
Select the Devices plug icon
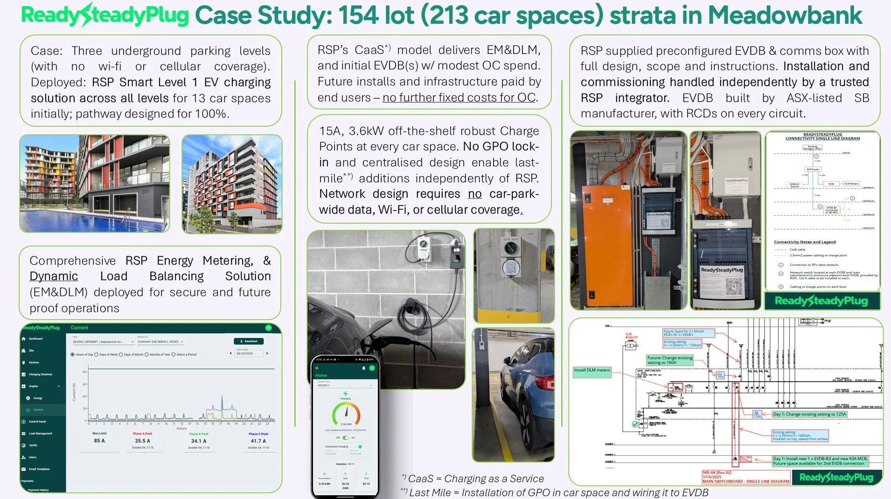point(24,362)
